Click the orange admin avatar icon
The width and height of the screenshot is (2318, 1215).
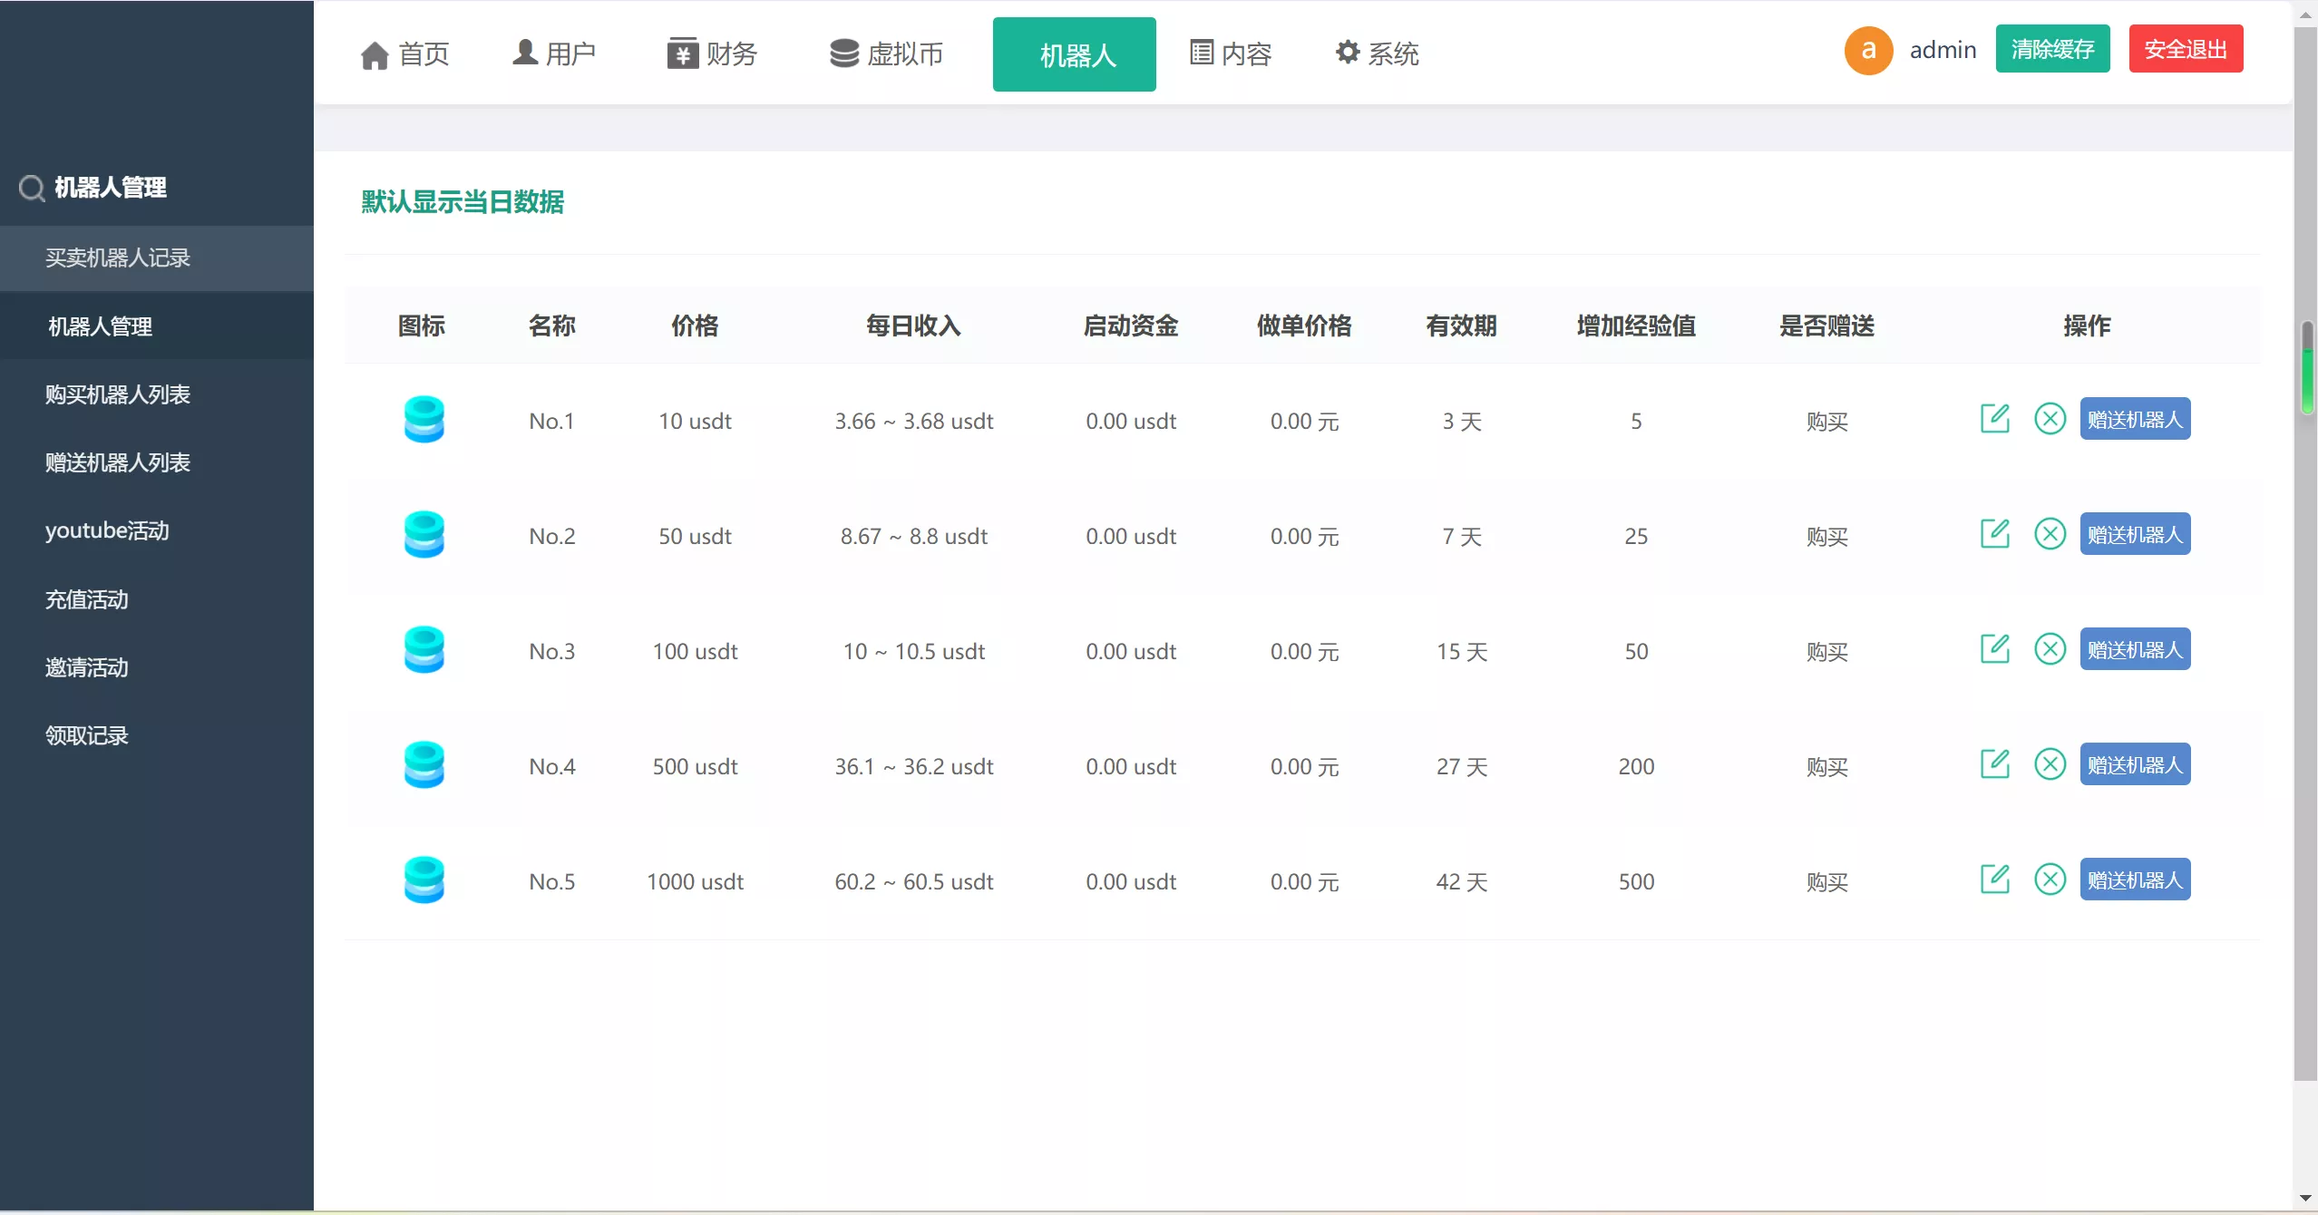(1868, 50)
